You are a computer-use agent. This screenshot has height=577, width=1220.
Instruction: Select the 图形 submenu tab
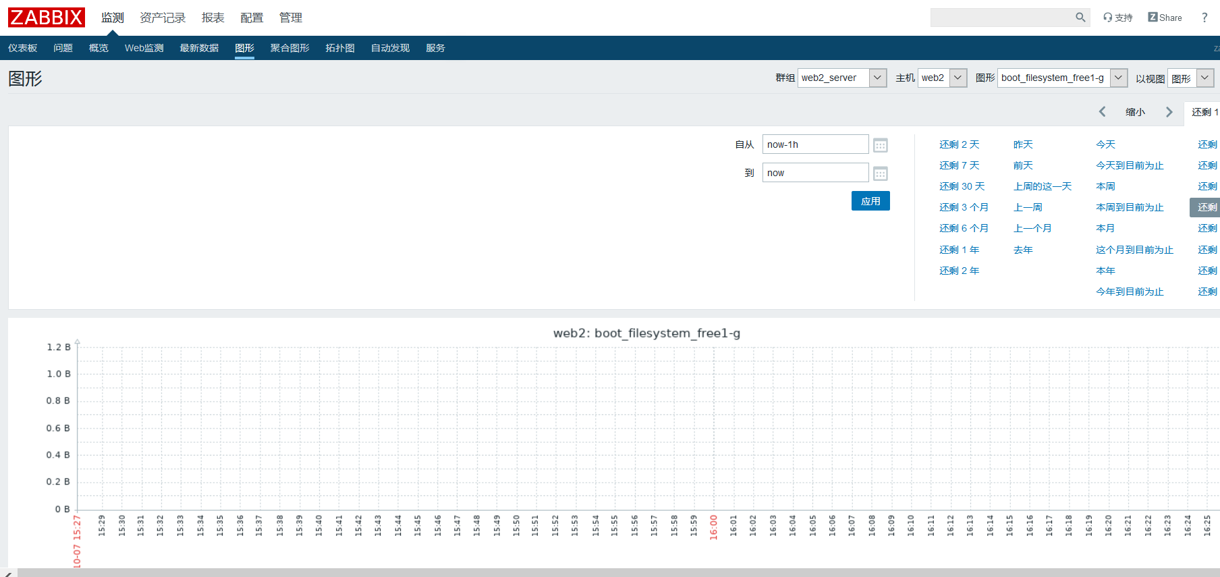pos(244,48)
